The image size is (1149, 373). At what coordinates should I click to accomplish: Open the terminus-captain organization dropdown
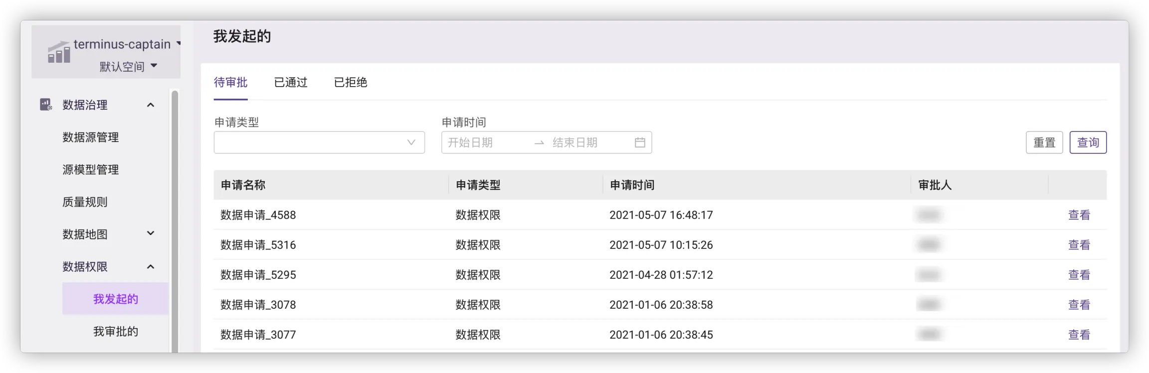coord(178,44)
